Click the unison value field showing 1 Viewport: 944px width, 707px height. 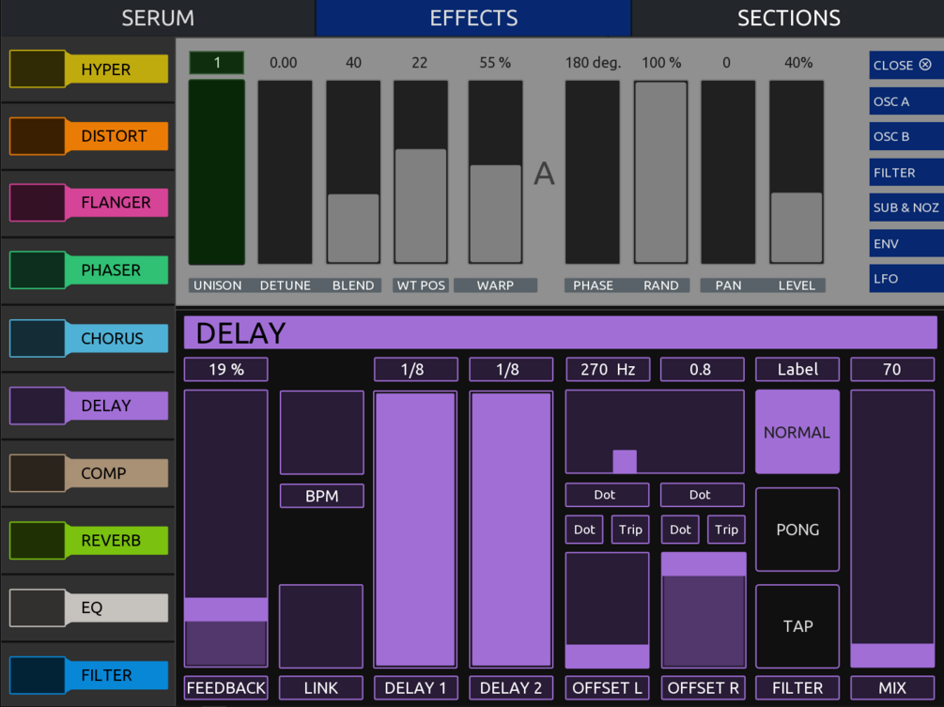(x=217, y=63)
